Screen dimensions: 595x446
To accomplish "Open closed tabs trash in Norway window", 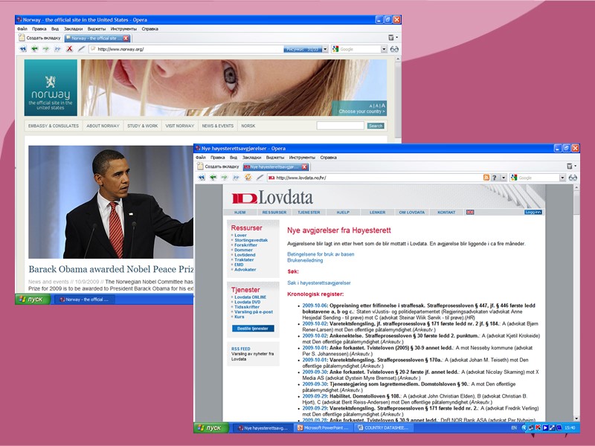I will tap(391, 38).
